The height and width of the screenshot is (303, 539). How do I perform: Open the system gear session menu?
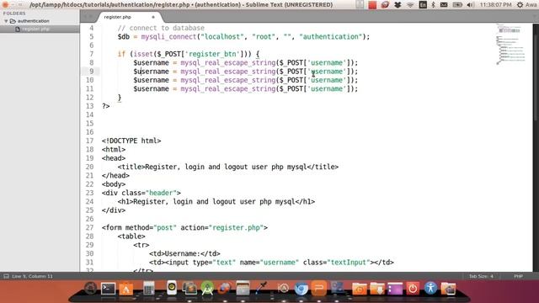tap(520, 5)
